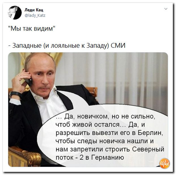Open the @lady_Katz handle link
This screenshot has width=176, height=175.
[x=35, y=15]
